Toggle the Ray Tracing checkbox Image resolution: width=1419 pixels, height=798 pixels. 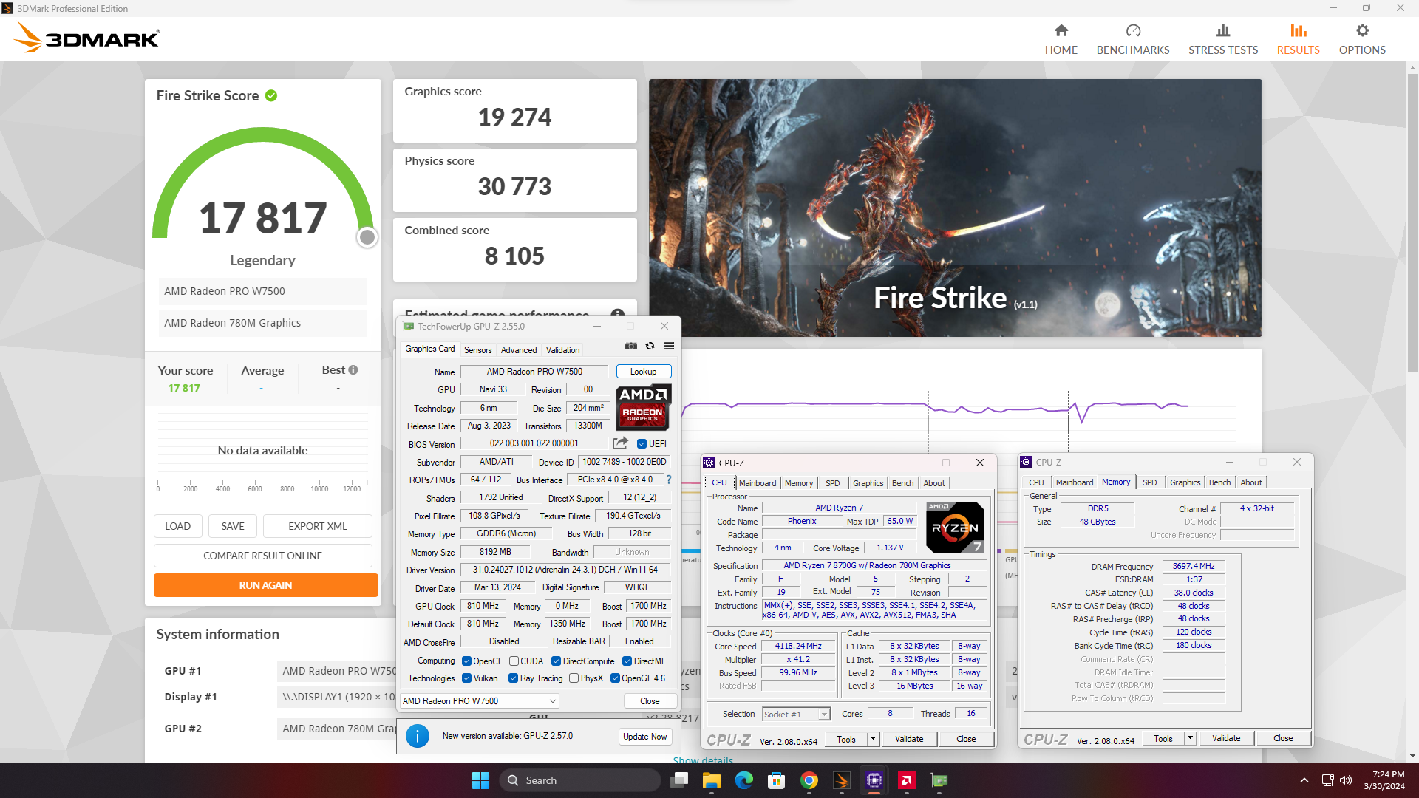tap(513, 678)
